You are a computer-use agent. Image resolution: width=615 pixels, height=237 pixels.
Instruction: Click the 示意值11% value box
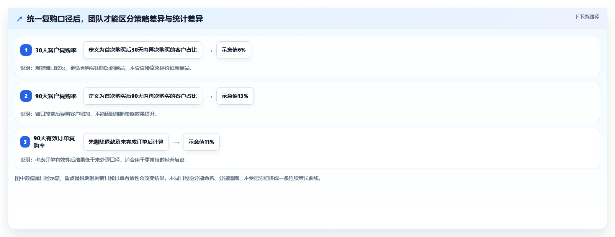(201, 142)
